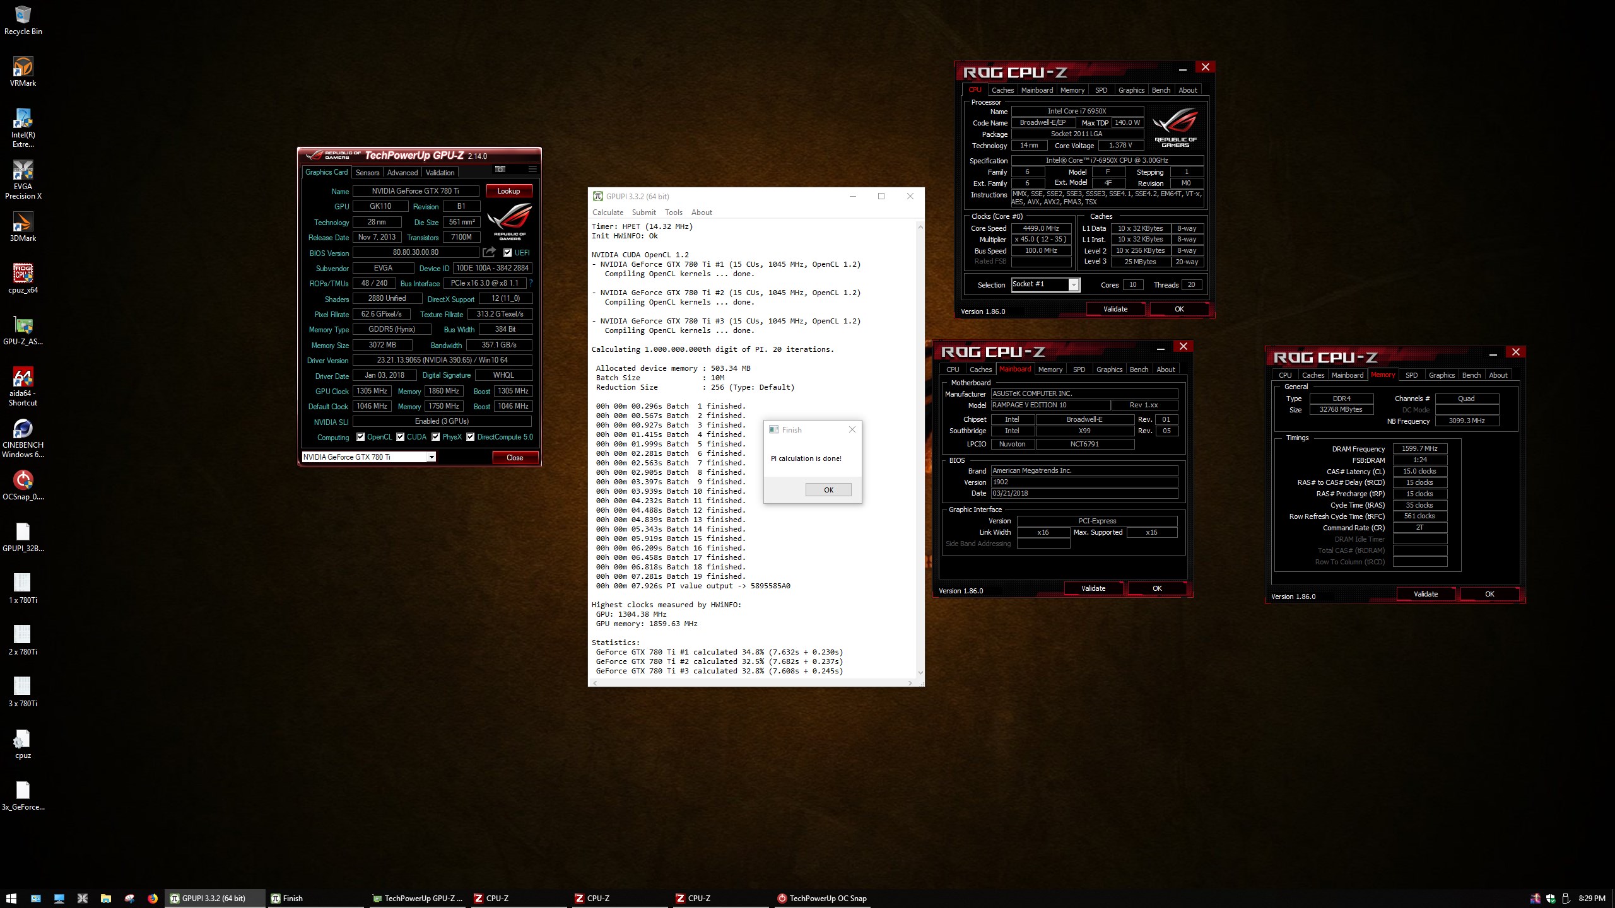Open Calculate menu in GPUPI
The height and width of the screenshot is (908, 1615).
coord(608,212)
